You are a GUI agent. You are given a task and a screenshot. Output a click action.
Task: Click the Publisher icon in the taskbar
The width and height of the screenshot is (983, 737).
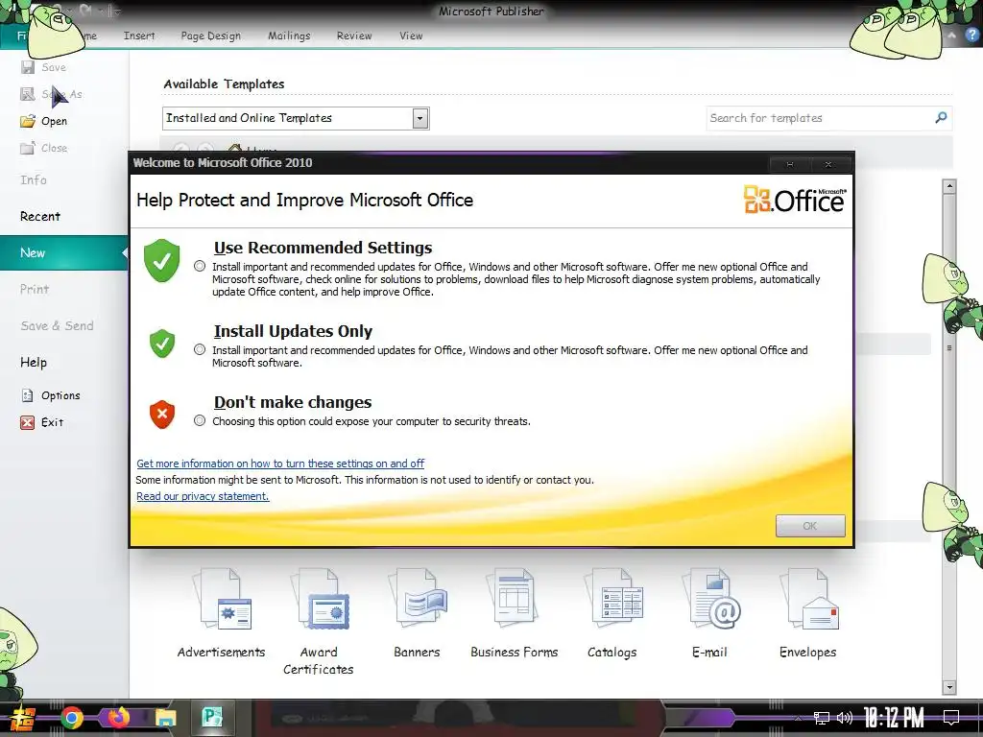coord(212,717)
